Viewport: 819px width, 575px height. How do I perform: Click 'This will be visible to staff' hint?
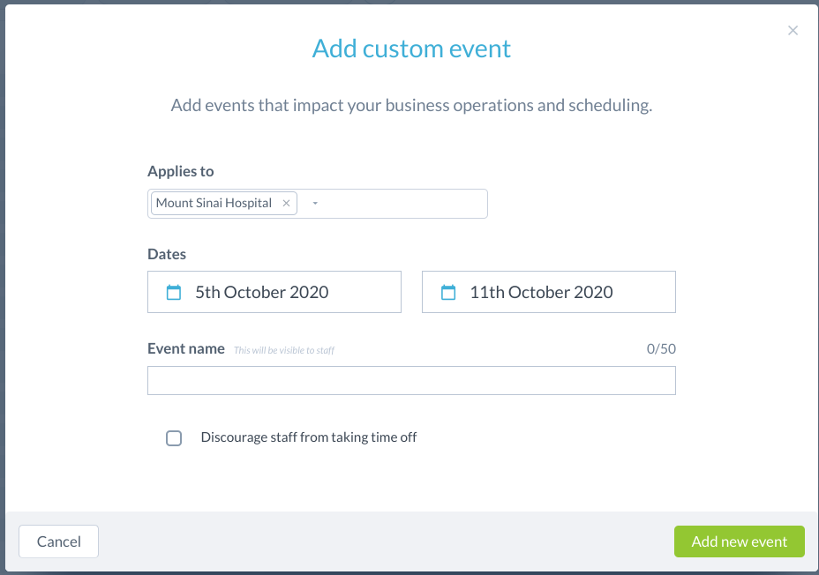tap(284, 350)
